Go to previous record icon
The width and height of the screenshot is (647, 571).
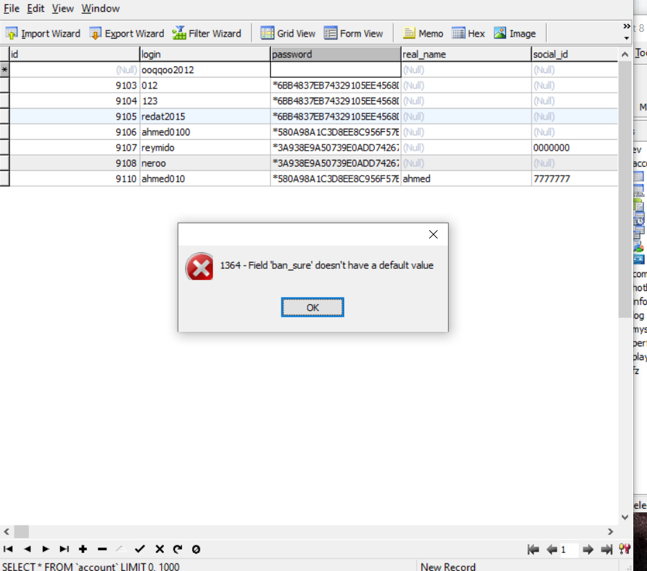(27, 549)
